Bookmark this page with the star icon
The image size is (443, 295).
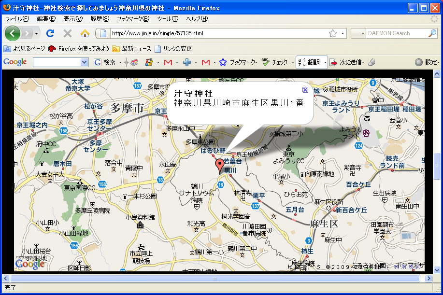tap(333, 33)
